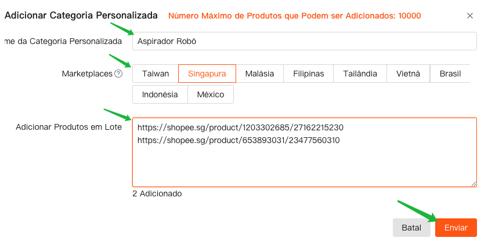Click the "2 Adicionado" counter text
Image resolution: width=488 pixels, height=245 pixels.
pyautogui.click(x=157, y=193)
